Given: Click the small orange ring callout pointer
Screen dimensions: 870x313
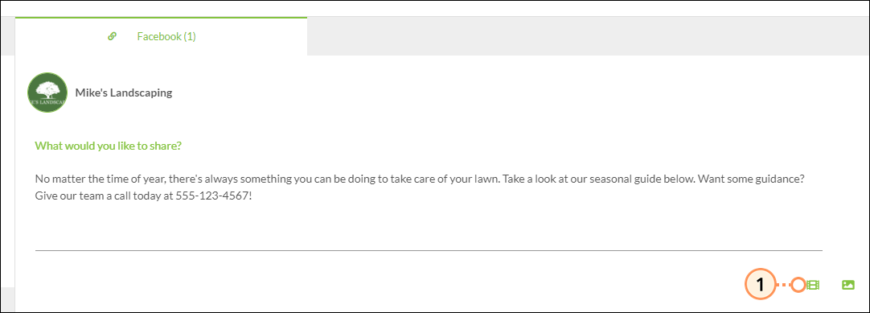Looking at the screenshot, I should coord(798,285).
